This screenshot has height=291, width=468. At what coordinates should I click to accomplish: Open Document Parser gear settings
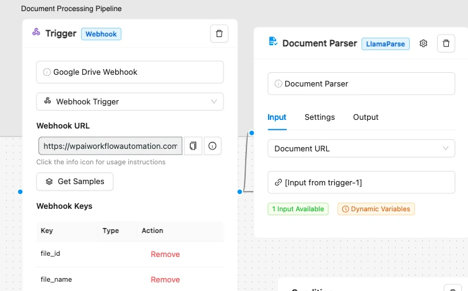(x=423, y=43)
